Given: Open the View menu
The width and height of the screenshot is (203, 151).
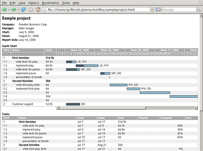Looking at the screenshot, I should tap(22, 3).
